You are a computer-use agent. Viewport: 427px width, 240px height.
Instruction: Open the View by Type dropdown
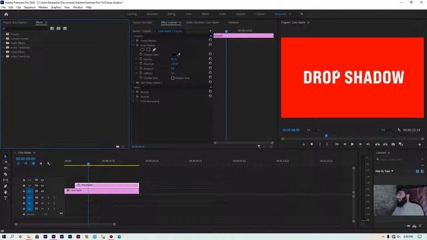pyautogui.click(x=384, y=171)
